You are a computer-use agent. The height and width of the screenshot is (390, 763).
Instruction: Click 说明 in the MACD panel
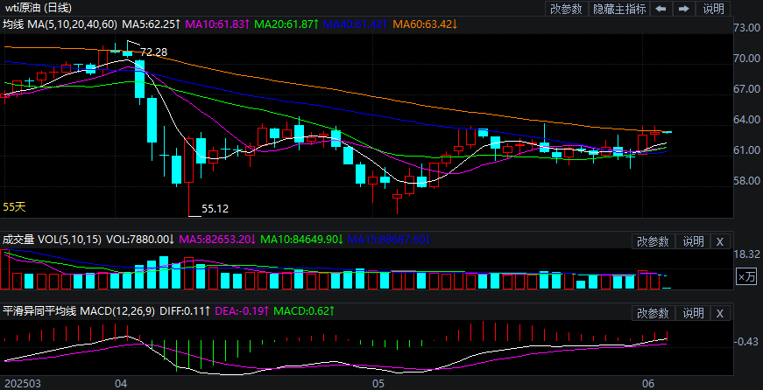click(693, 313)
